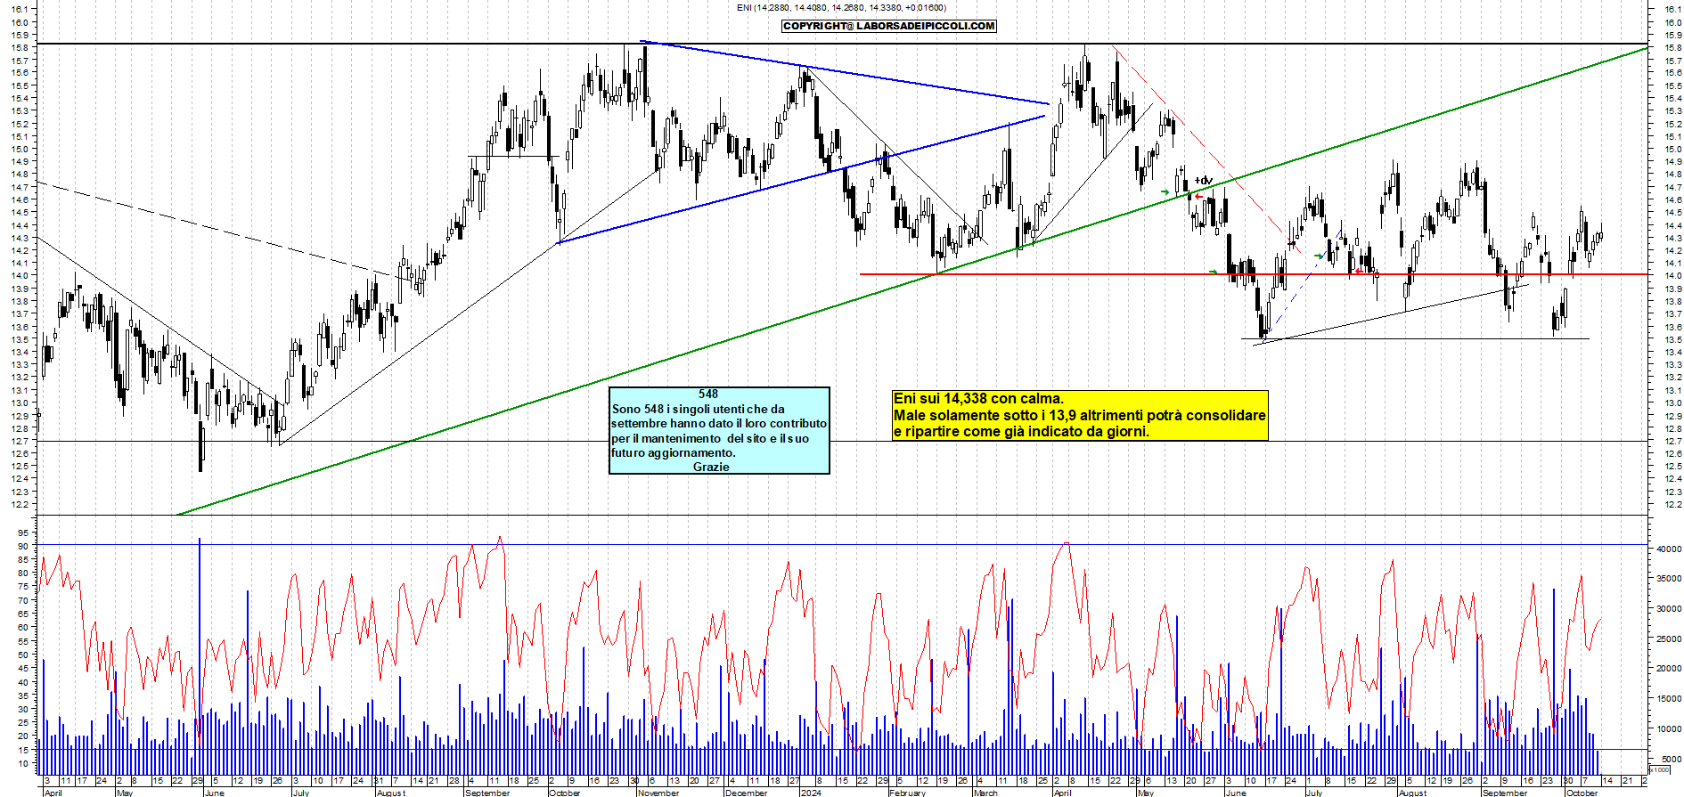
Task: Click 'e ripartire come già indicato da giorni' line
Action: click(x=1021, y=431)
